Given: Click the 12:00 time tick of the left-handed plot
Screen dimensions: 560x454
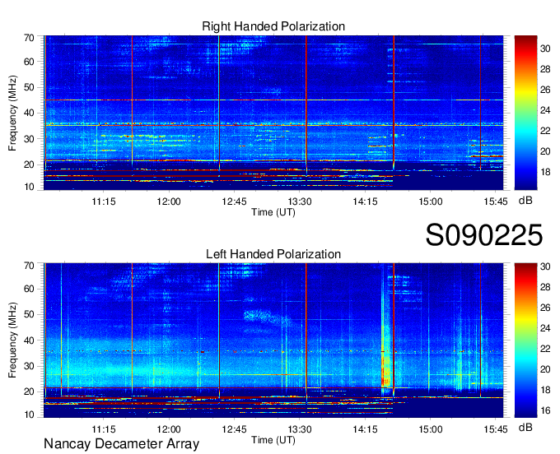Looking at the screenshot, I should (169, 429).
